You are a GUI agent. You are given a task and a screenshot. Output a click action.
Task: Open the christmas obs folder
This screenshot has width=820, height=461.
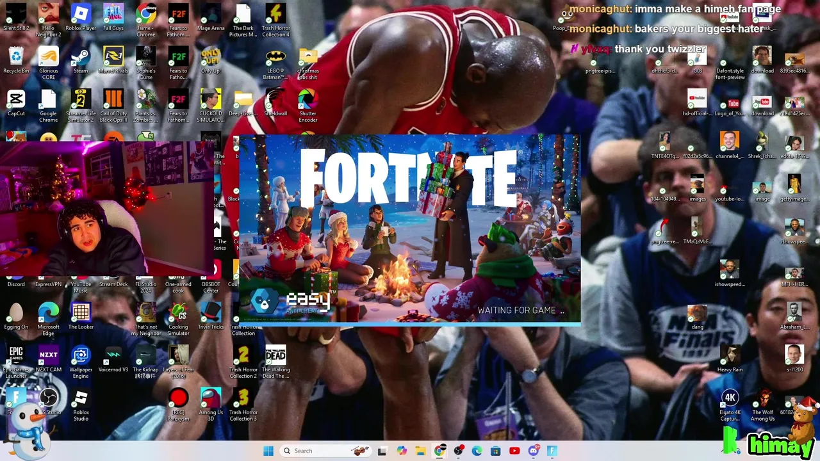(x=308, y=63)
